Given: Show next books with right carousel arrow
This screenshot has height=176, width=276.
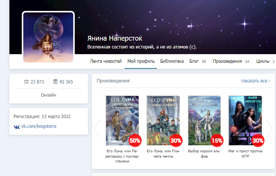Looking at the screenshot, I should [270, 129].
